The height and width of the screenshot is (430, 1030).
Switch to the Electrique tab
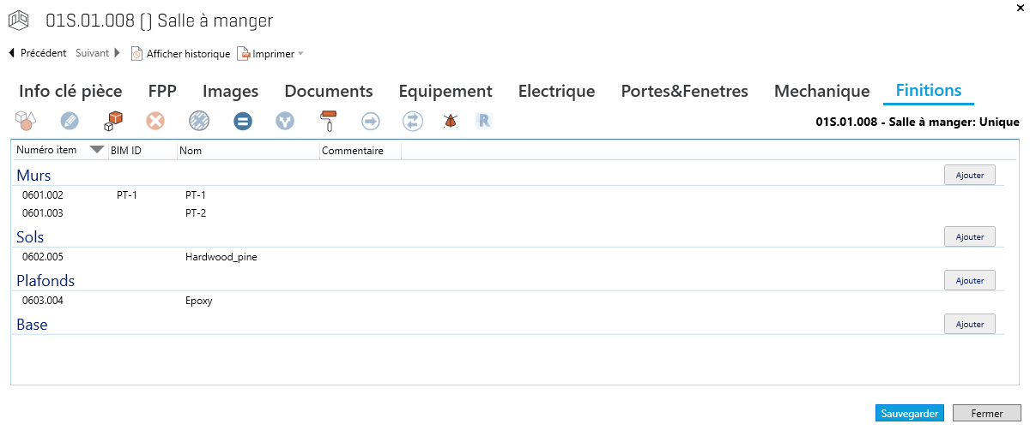556,91
